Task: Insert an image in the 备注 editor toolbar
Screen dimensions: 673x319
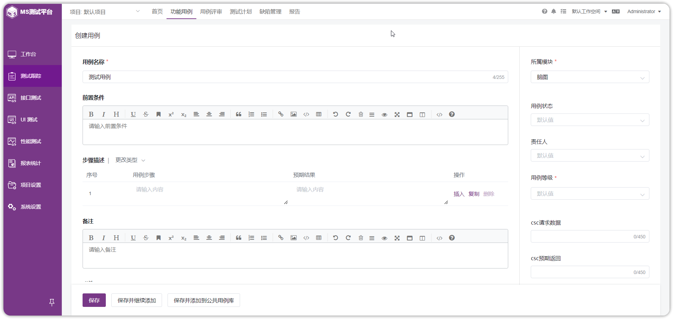Action: [293, 238]
